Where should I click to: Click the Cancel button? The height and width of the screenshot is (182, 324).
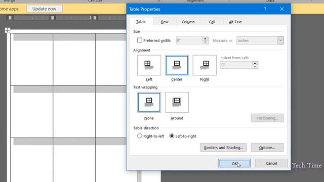271,163
